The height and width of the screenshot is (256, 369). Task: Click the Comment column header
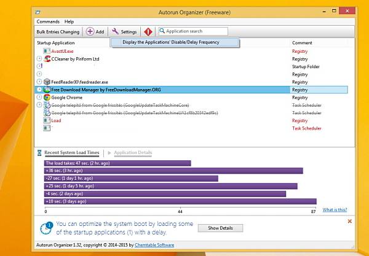click(302, 43)
